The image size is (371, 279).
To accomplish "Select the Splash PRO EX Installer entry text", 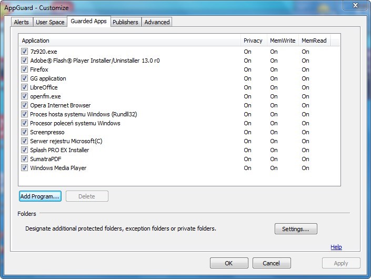I will [x=59, y=150].
